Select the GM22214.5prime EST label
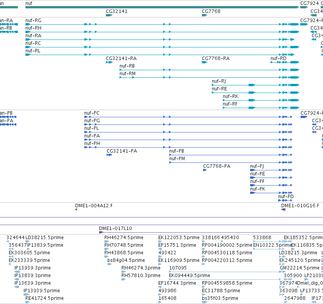 pos(299,268)
